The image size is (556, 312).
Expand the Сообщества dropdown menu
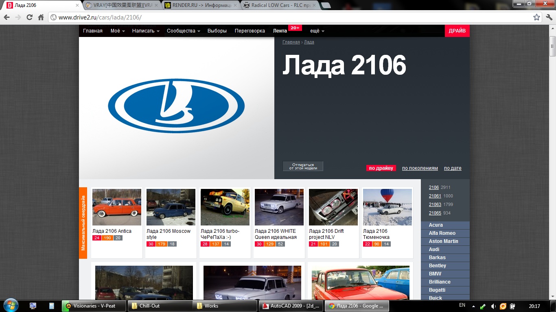coord(184,31)
